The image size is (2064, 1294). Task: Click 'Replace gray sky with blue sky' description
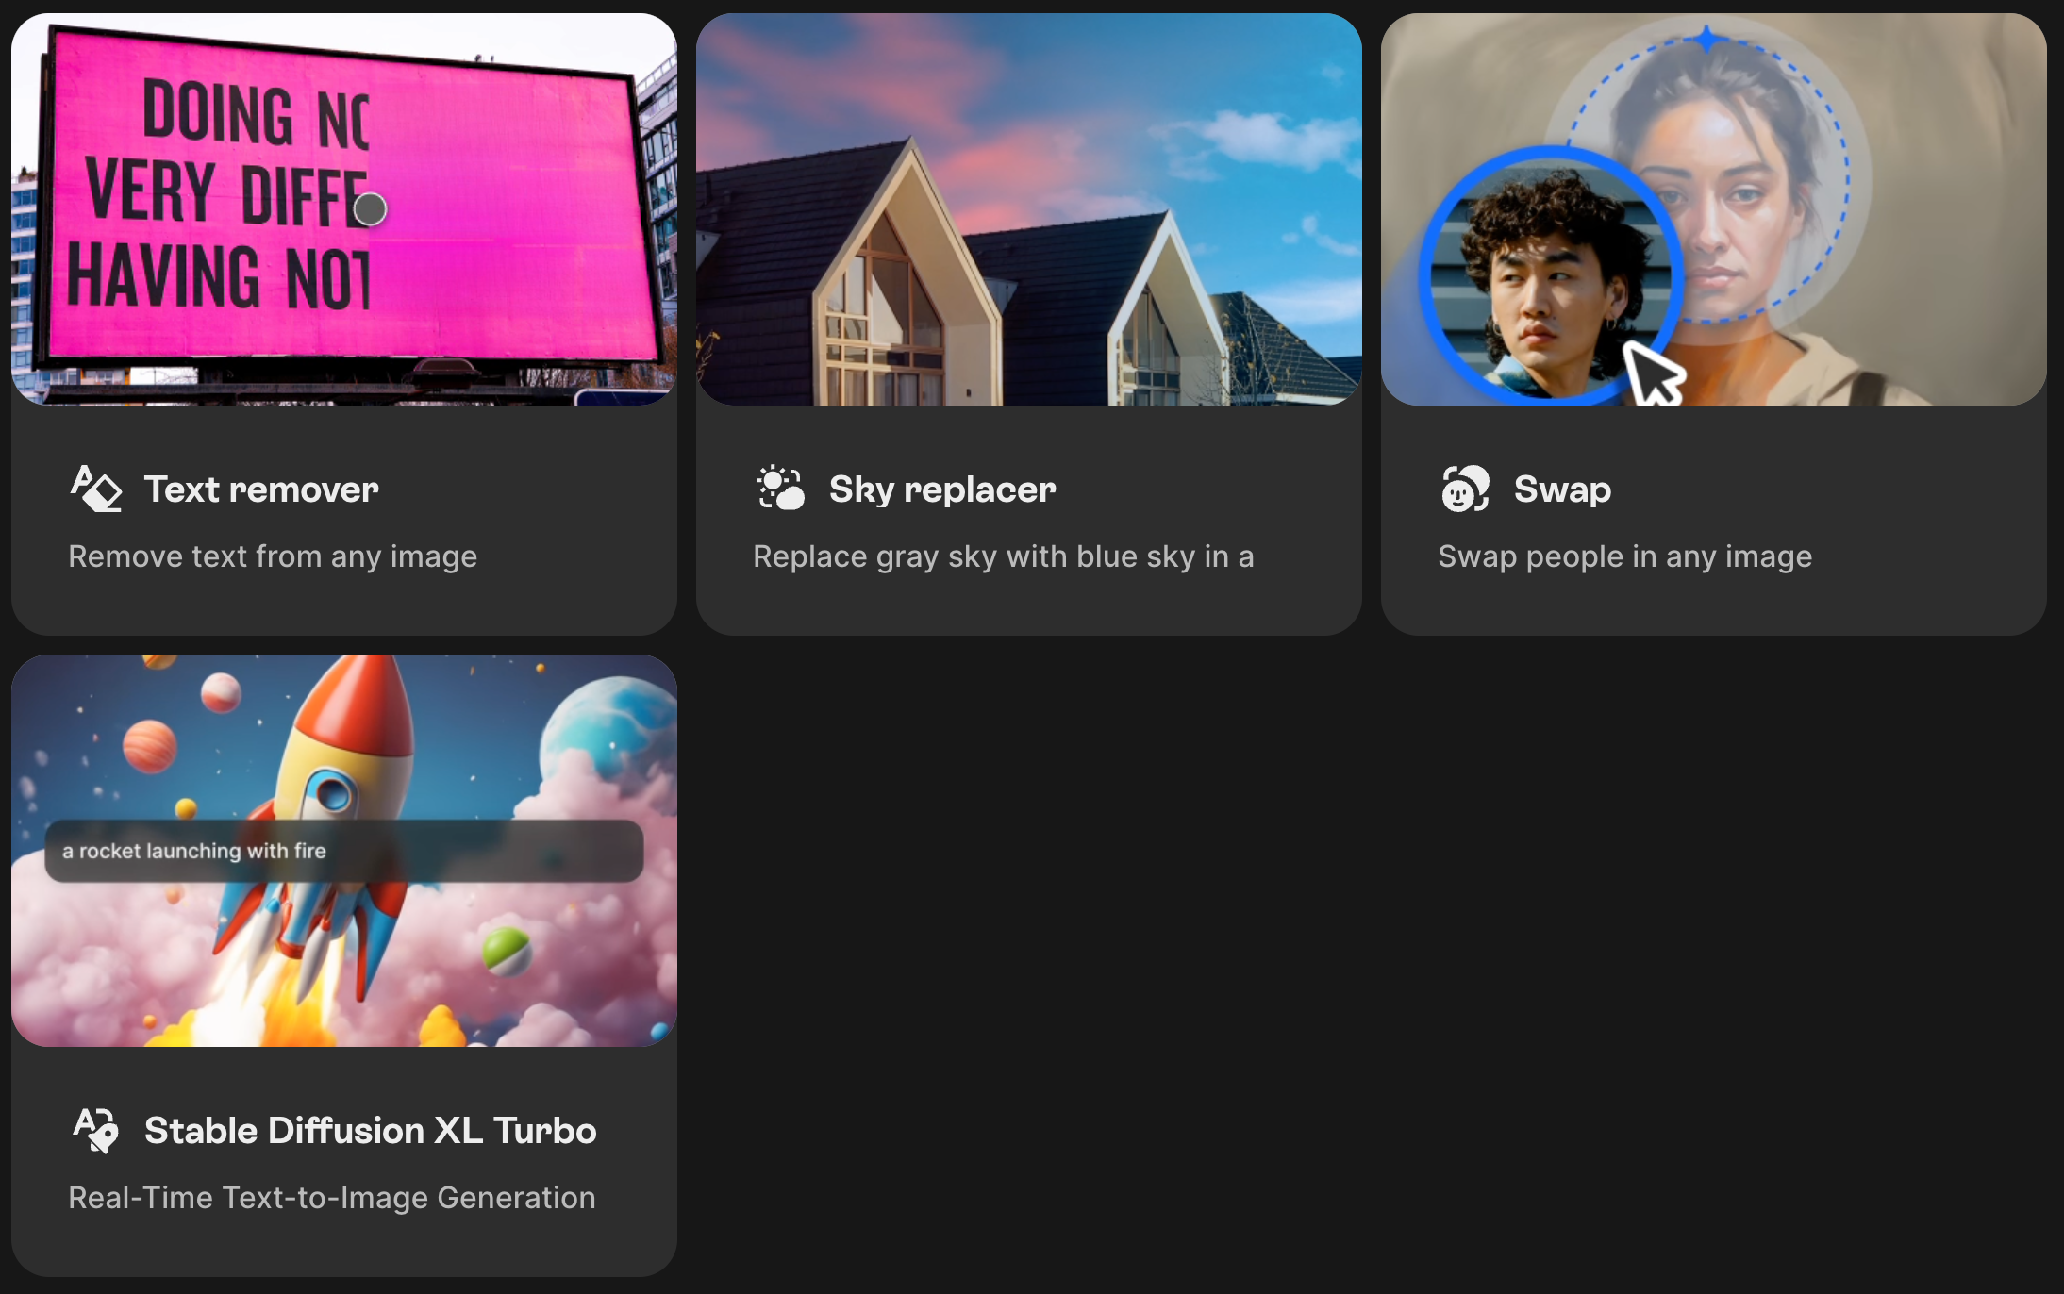(1003, 556)
